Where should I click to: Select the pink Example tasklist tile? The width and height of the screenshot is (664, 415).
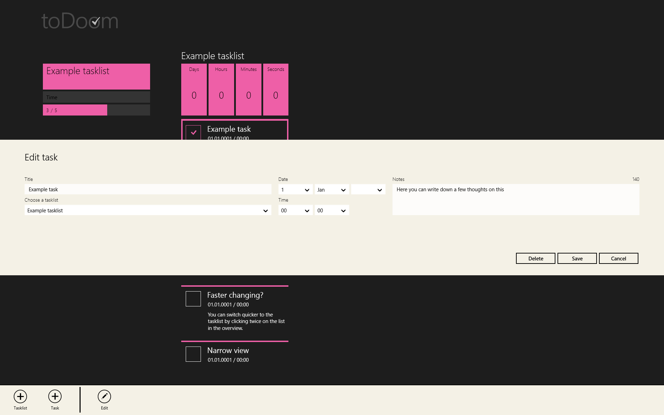pos(96,76)
